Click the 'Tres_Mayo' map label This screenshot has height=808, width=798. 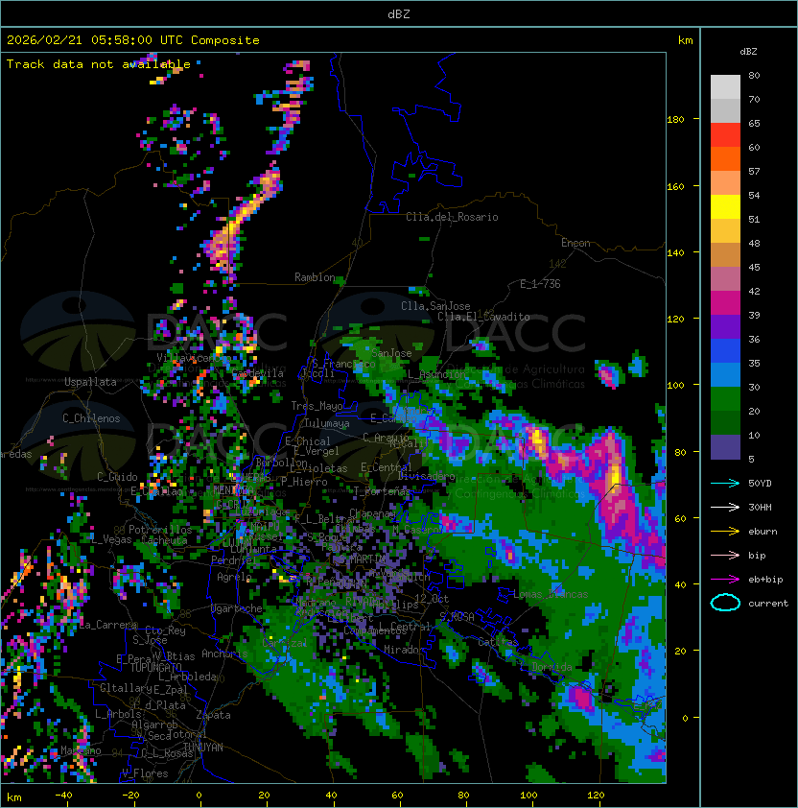317,406
